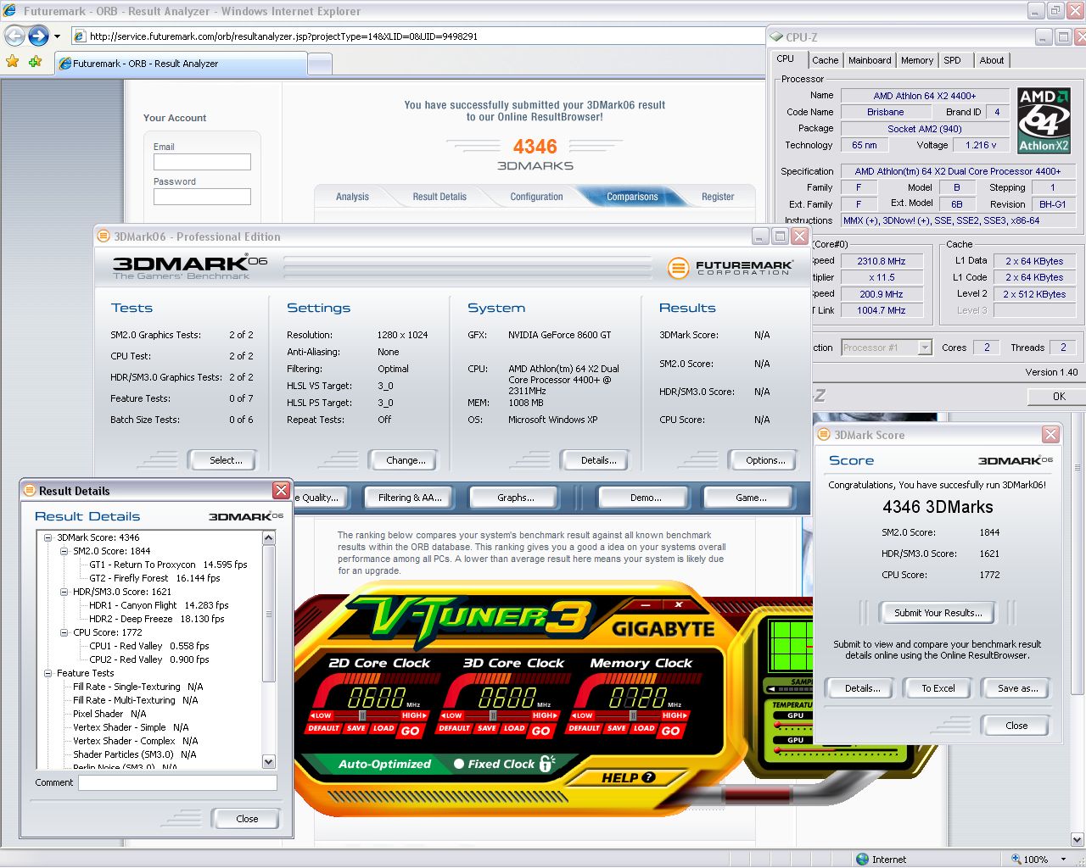Open the Processor #1 selection dropdown in CPU-Z
Viewport: 1086px width, 868px height.
925,348
